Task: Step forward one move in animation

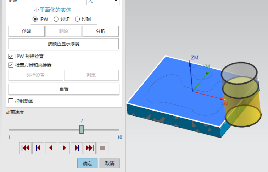Action: [x=77, y=148]
